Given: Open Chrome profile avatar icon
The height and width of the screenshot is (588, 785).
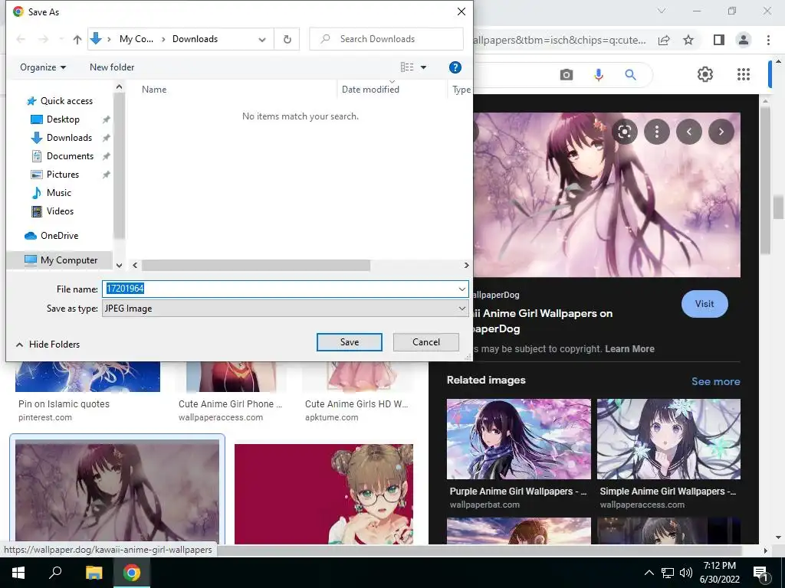Looking at the screenshot, I should pyautogui.click(x=744, y=40).
